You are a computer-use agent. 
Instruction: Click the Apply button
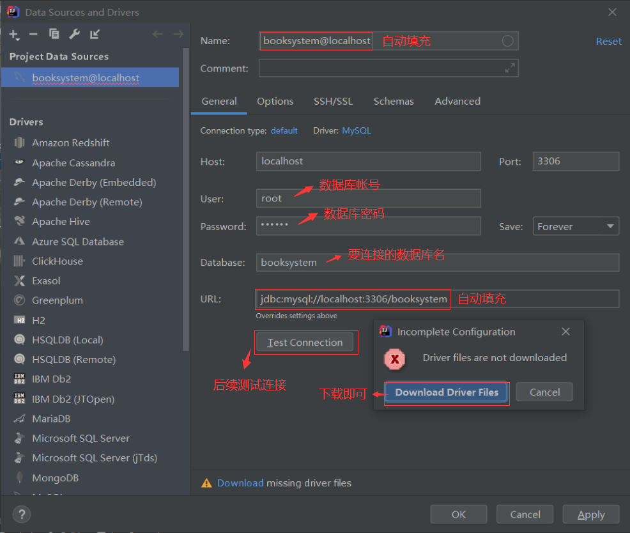click(x=591, y=514)
